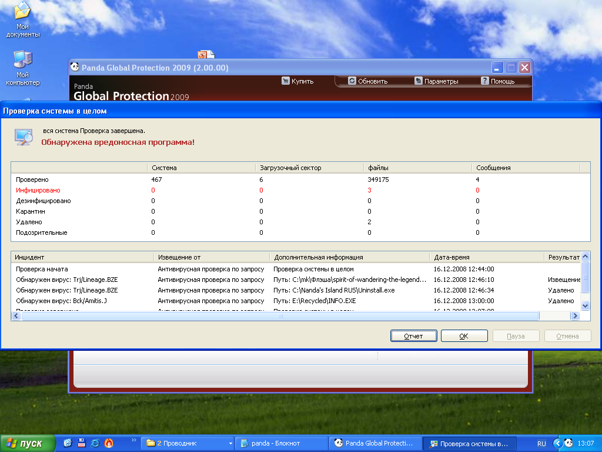Switch to Panda Global Protection taskbar button
The height and width of the screenshot is (452, 602).
click(375, 444)
